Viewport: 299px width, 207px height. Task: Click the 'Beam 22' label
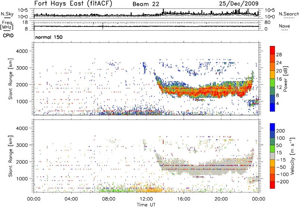coord(146,4)
